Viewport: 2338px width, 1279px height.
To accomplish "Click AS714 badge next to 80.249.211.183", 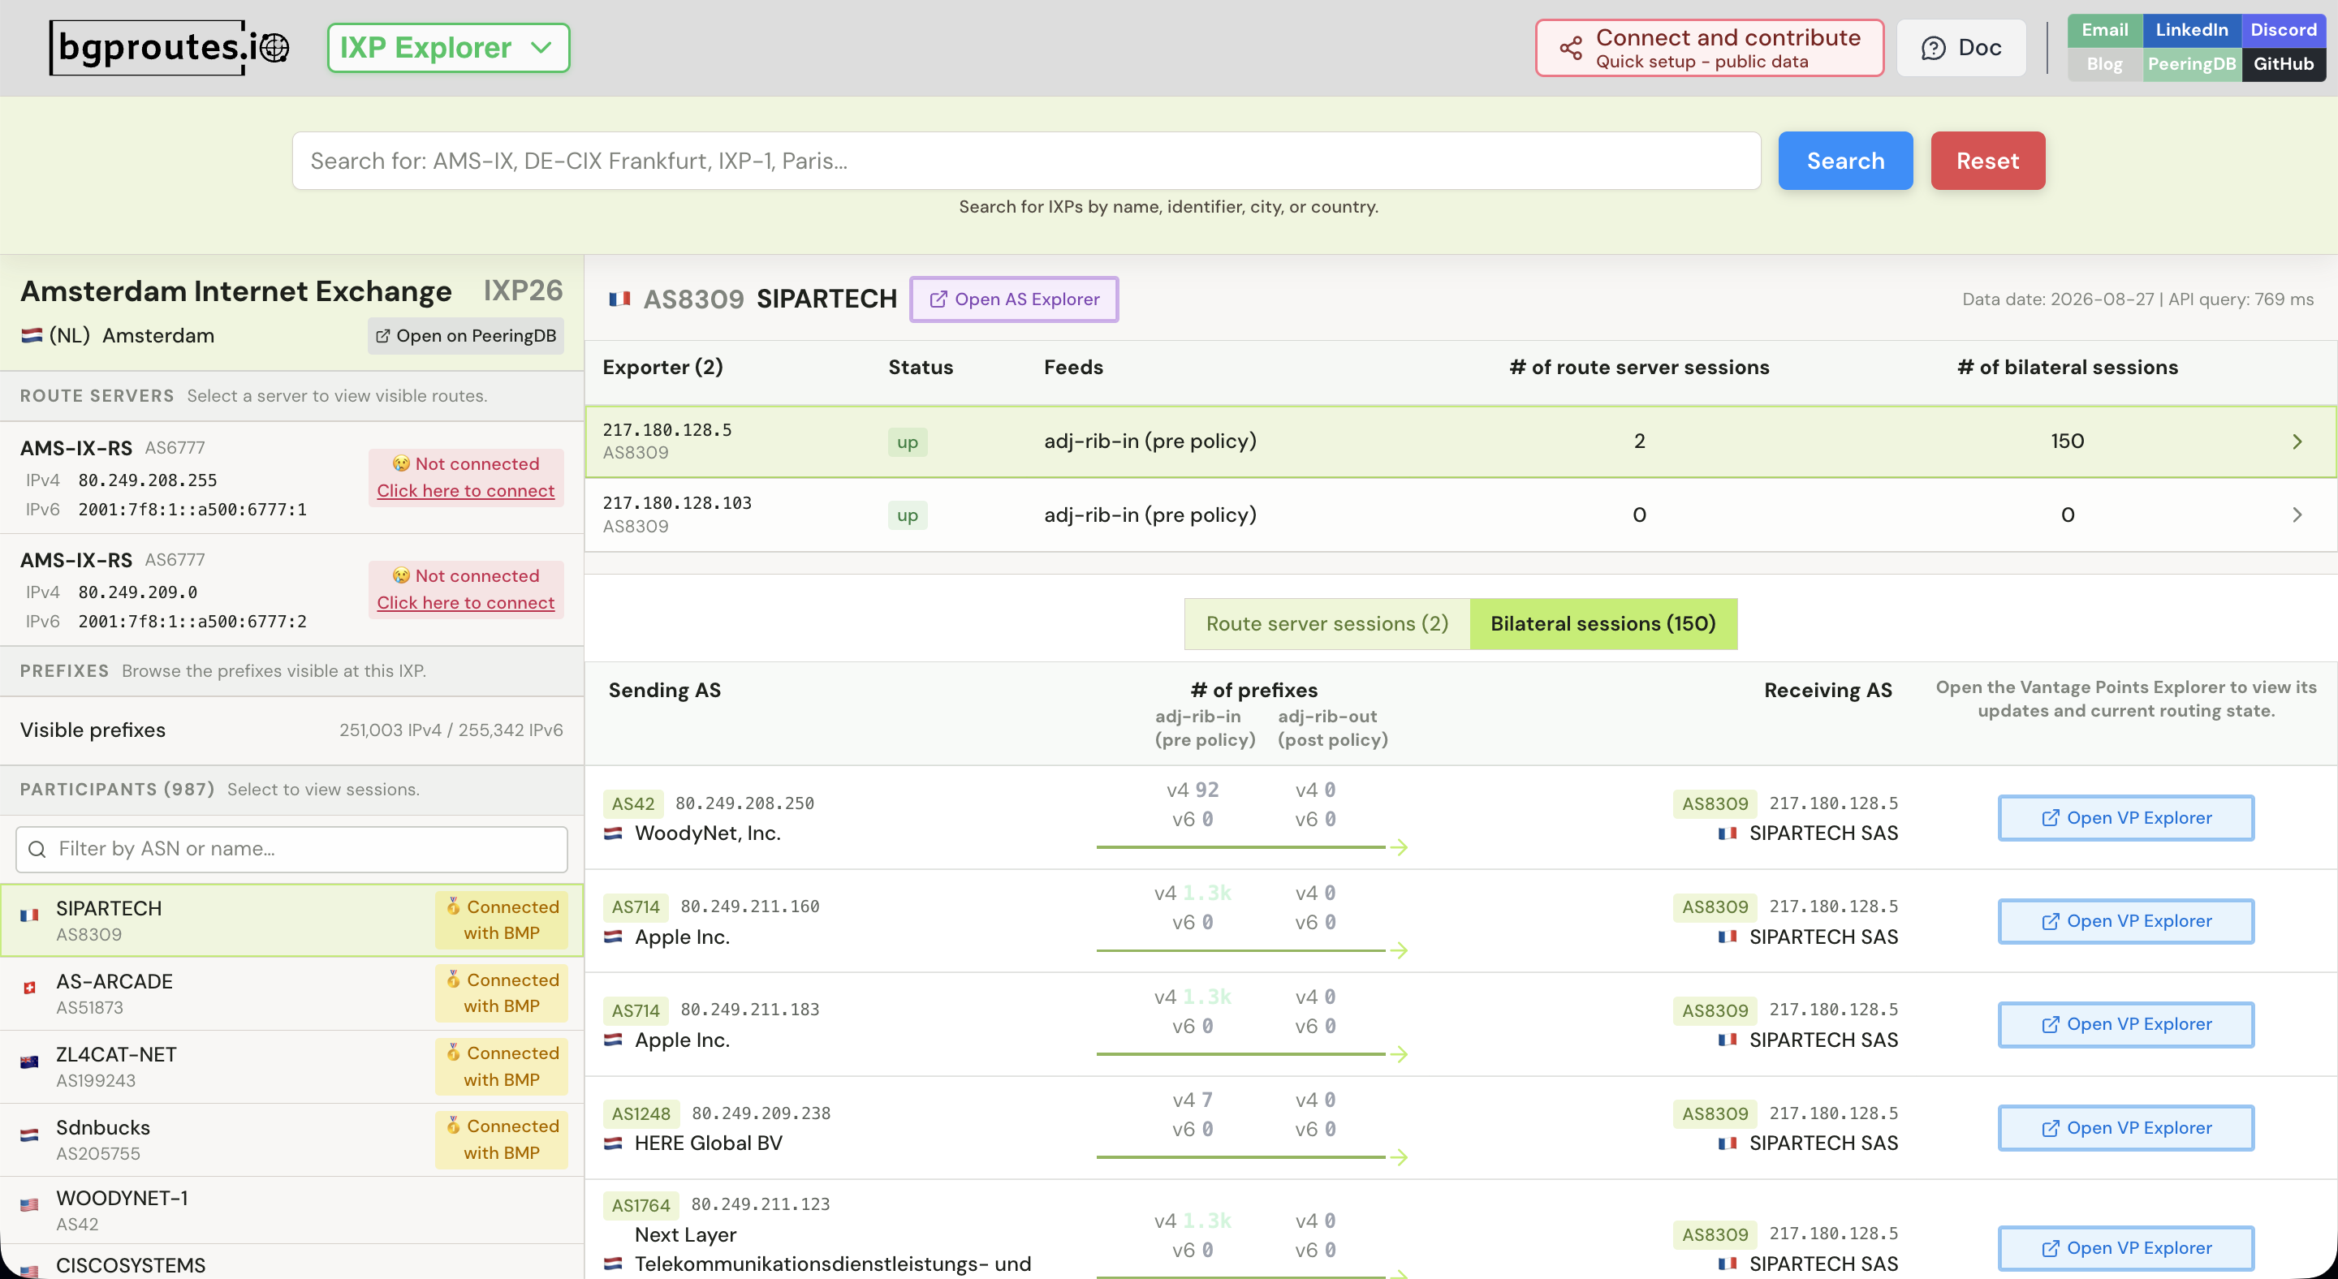I will [x=636, y=1010].
